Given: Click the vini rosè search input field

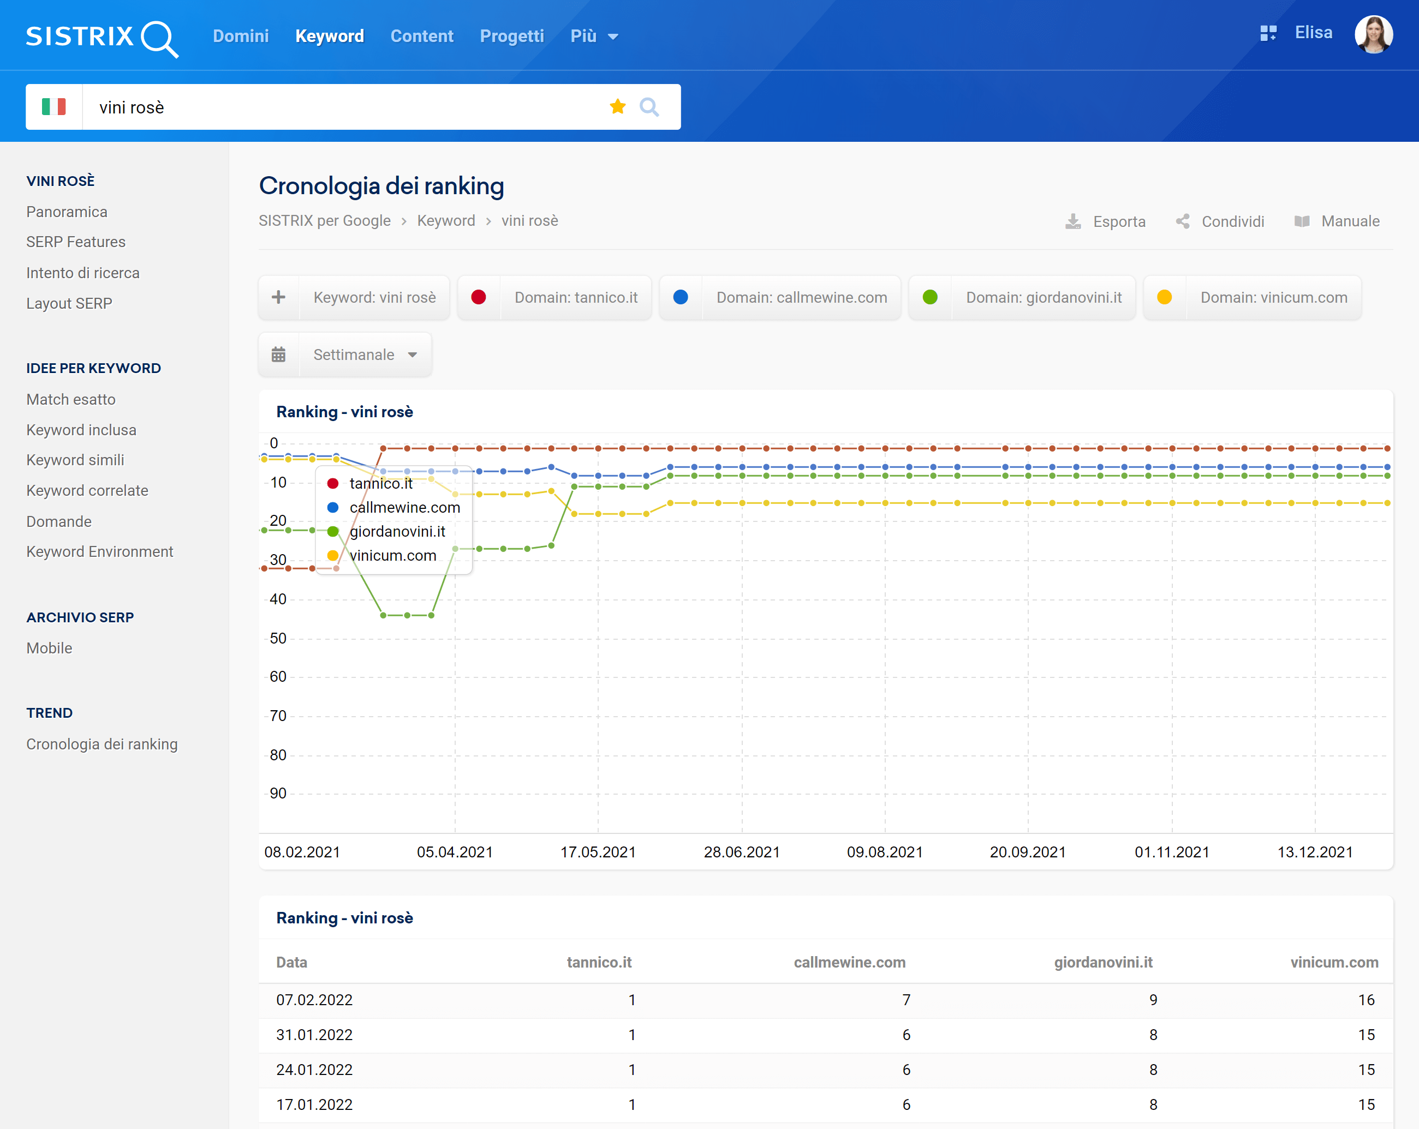Looking at the screenshot, I should coord(345,106).
